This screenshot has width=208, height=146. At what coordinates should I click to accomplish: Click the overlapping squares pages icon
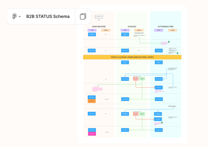click(x=83, y=16)
